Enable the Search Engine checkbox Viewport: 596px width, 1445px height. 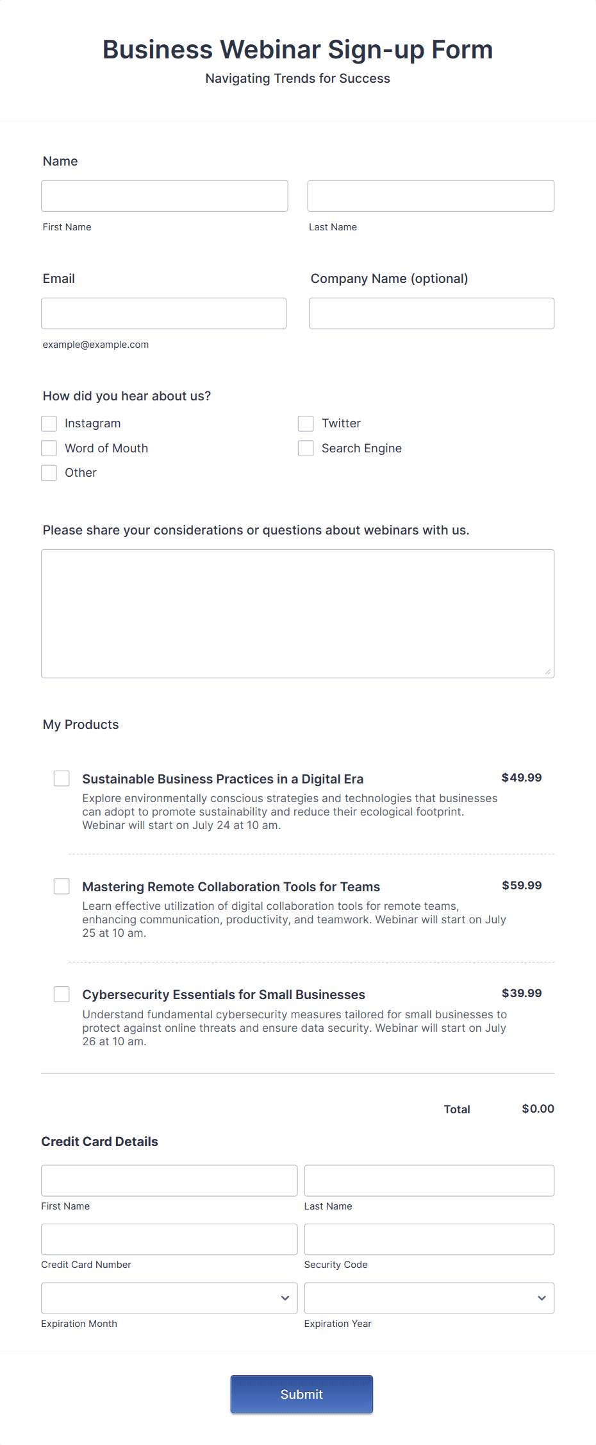pos(306,448)
